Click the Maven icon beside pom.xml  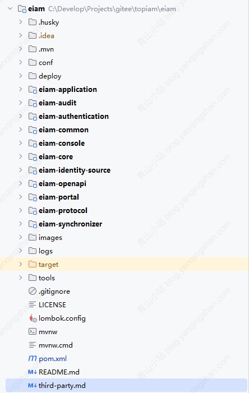[x=33, y=358]
